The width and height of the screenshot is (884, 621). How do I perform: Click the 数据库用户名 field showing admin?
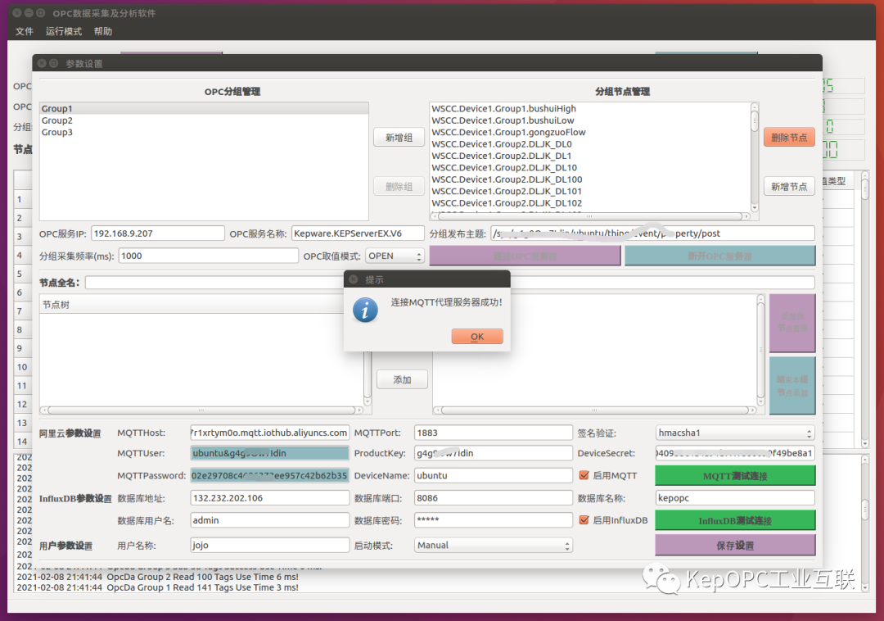tap(269, 520)
